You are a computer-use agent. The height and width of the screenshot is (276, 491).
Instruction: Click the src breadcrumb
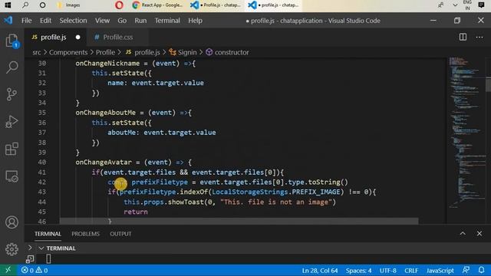tap(37, 52)
